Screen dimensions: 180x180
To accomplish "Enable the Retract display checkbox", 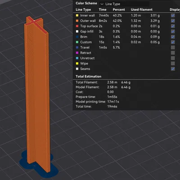I will coord(173,53).
